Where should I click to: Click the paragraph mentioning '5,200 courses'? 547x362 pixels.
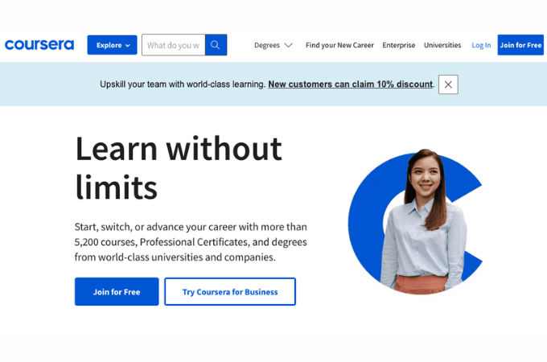point(191,242)
